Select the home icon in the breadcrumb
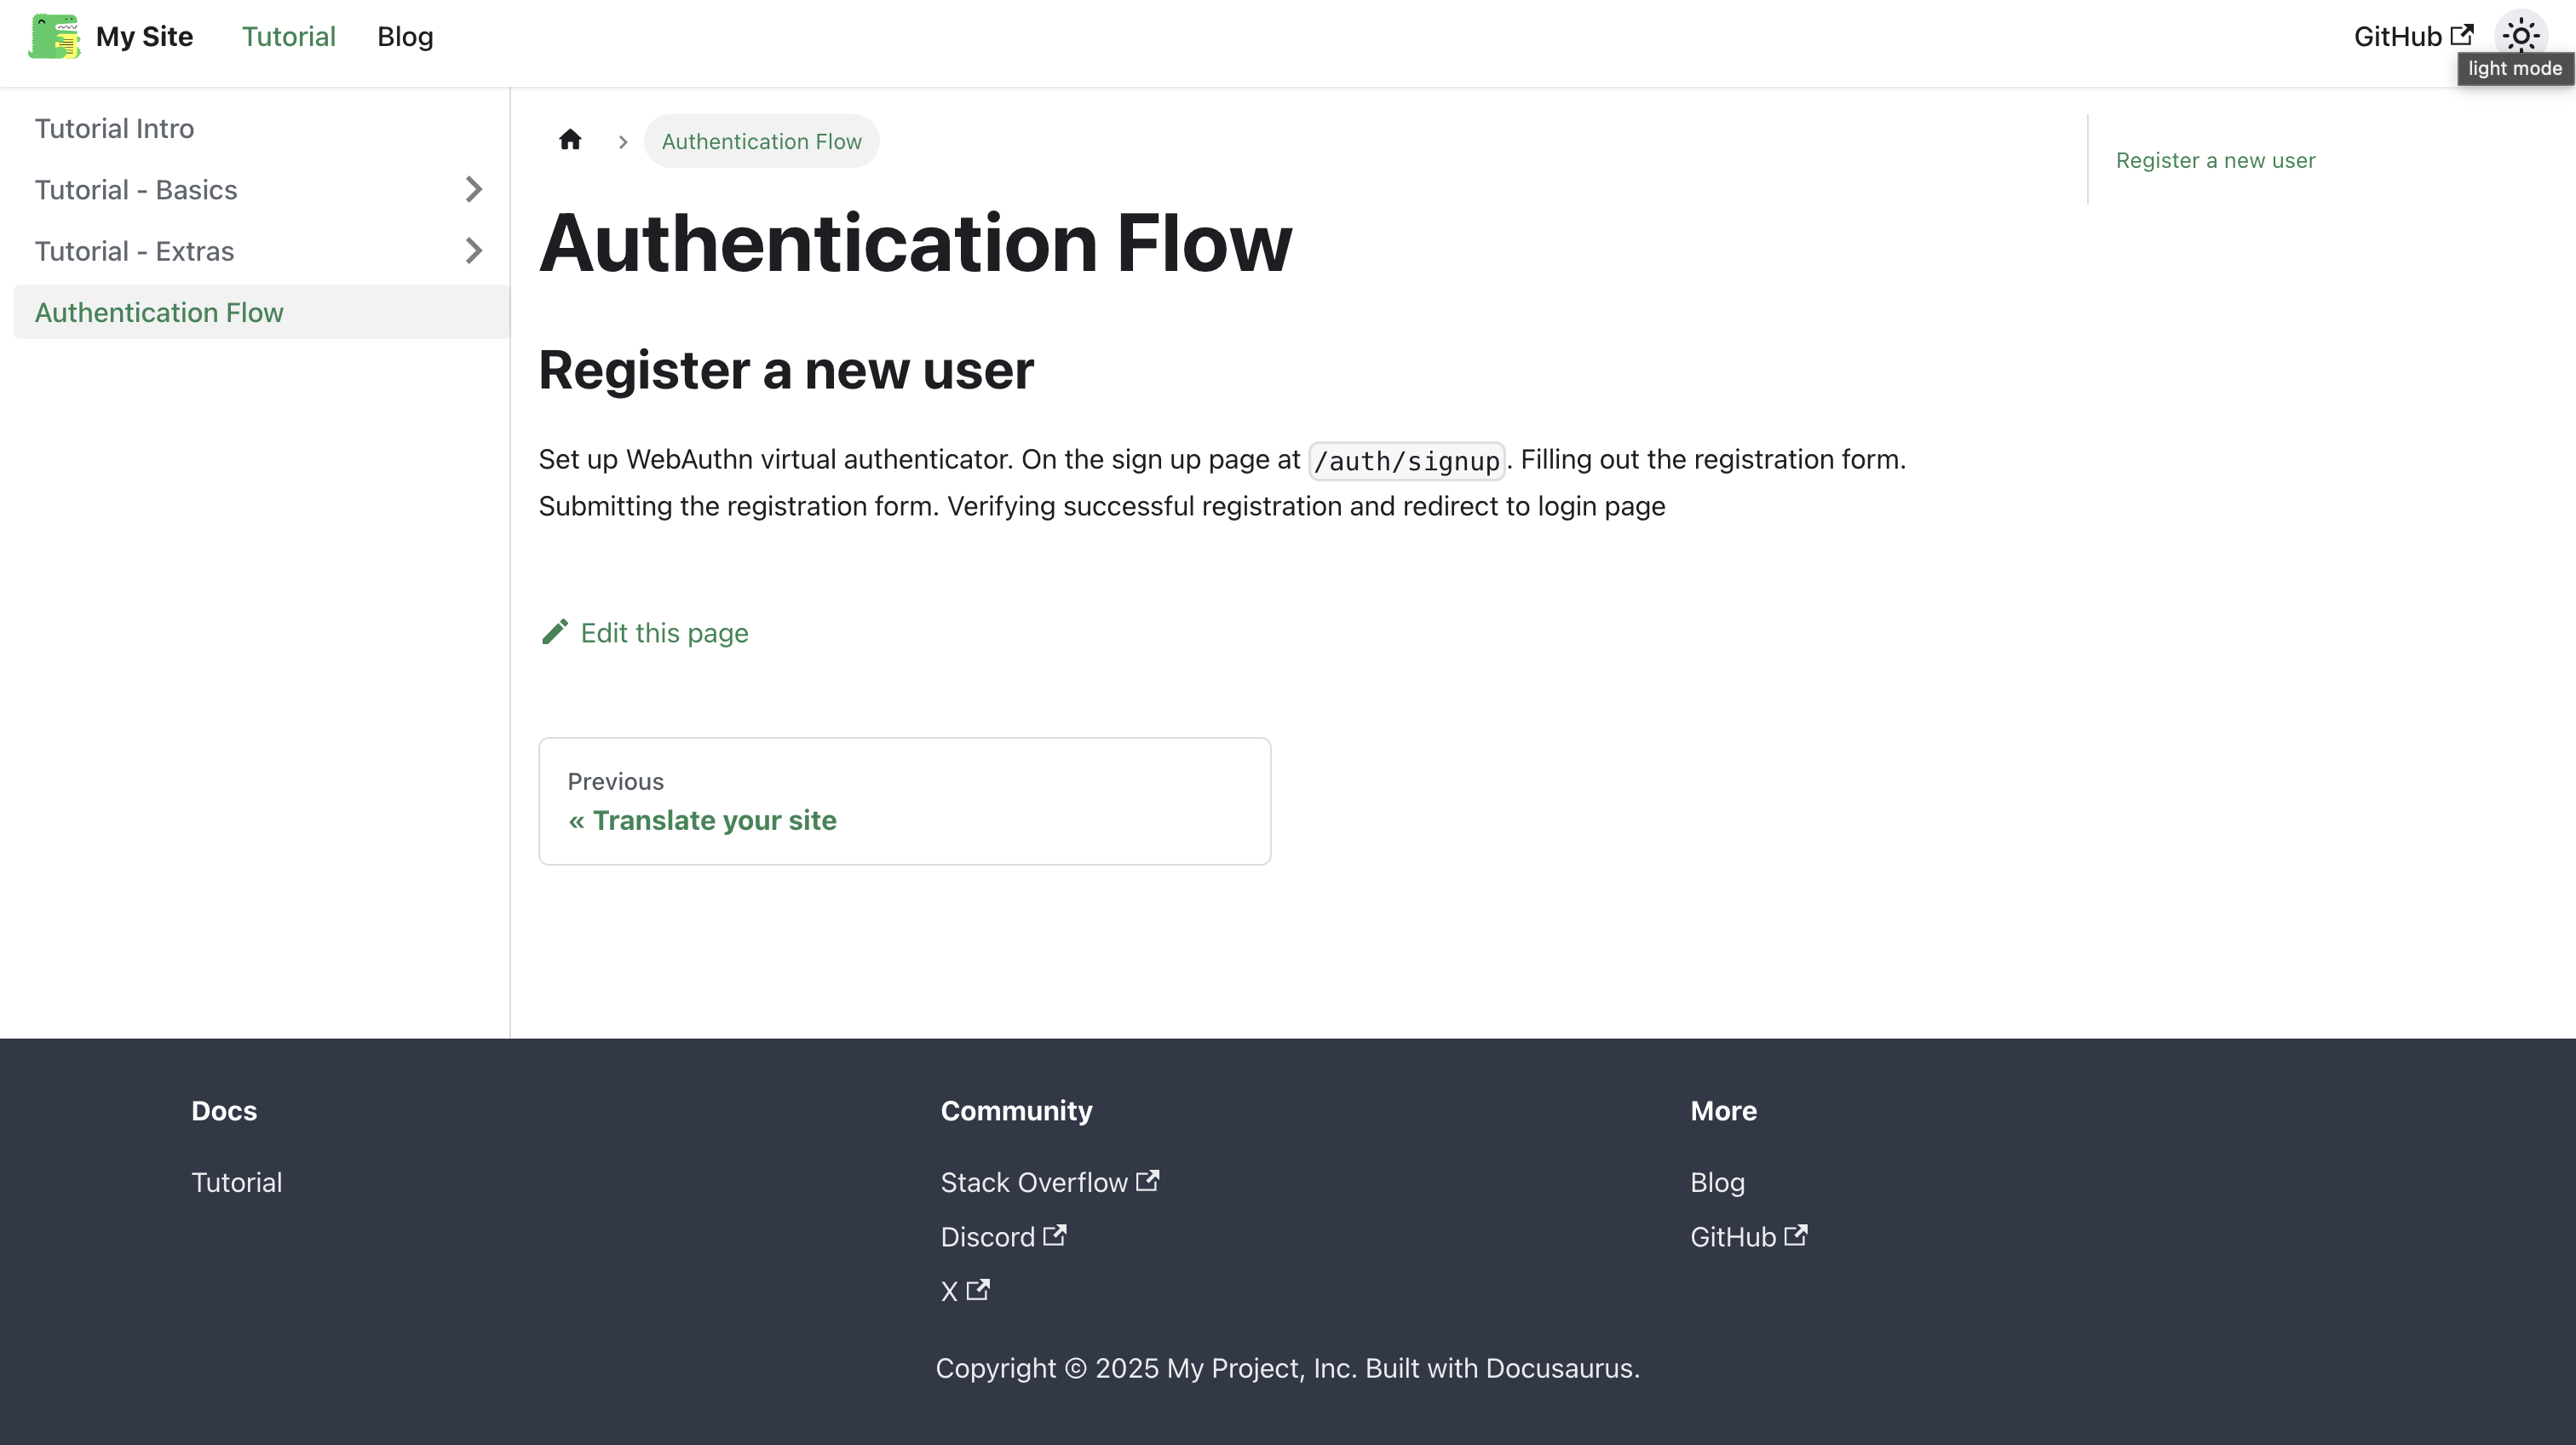2576x1445 pixels. (570, 140)
